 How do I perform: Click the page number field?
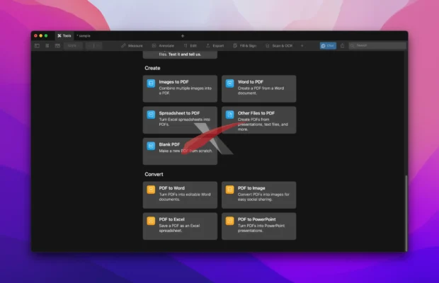(x=93, y=45)
